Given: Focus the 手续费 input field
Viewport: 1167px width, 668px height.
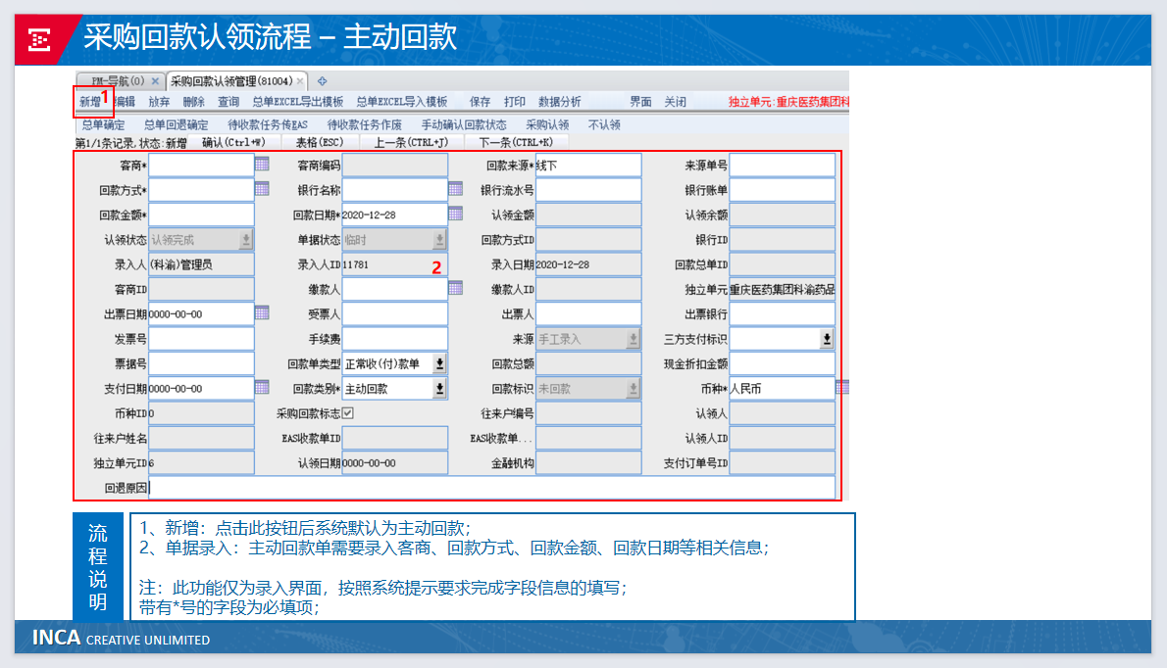Looking at the screenshot, I should pos(394,339).
